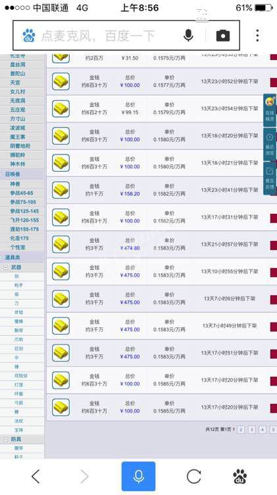This screenshot has height=495, width=277.
Task: Tap the blue voice search button
Action: (138, 476)
